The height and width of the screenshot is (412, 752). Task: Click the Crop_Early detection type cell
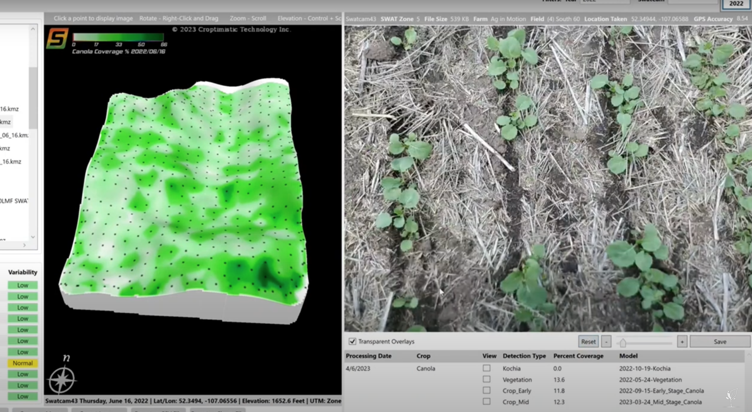(x=517, y=391)
